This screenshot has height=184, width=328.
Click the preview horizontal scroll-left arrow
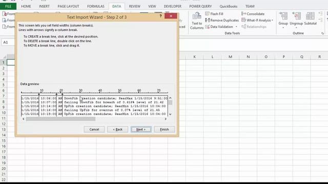[x=24, y=119]
